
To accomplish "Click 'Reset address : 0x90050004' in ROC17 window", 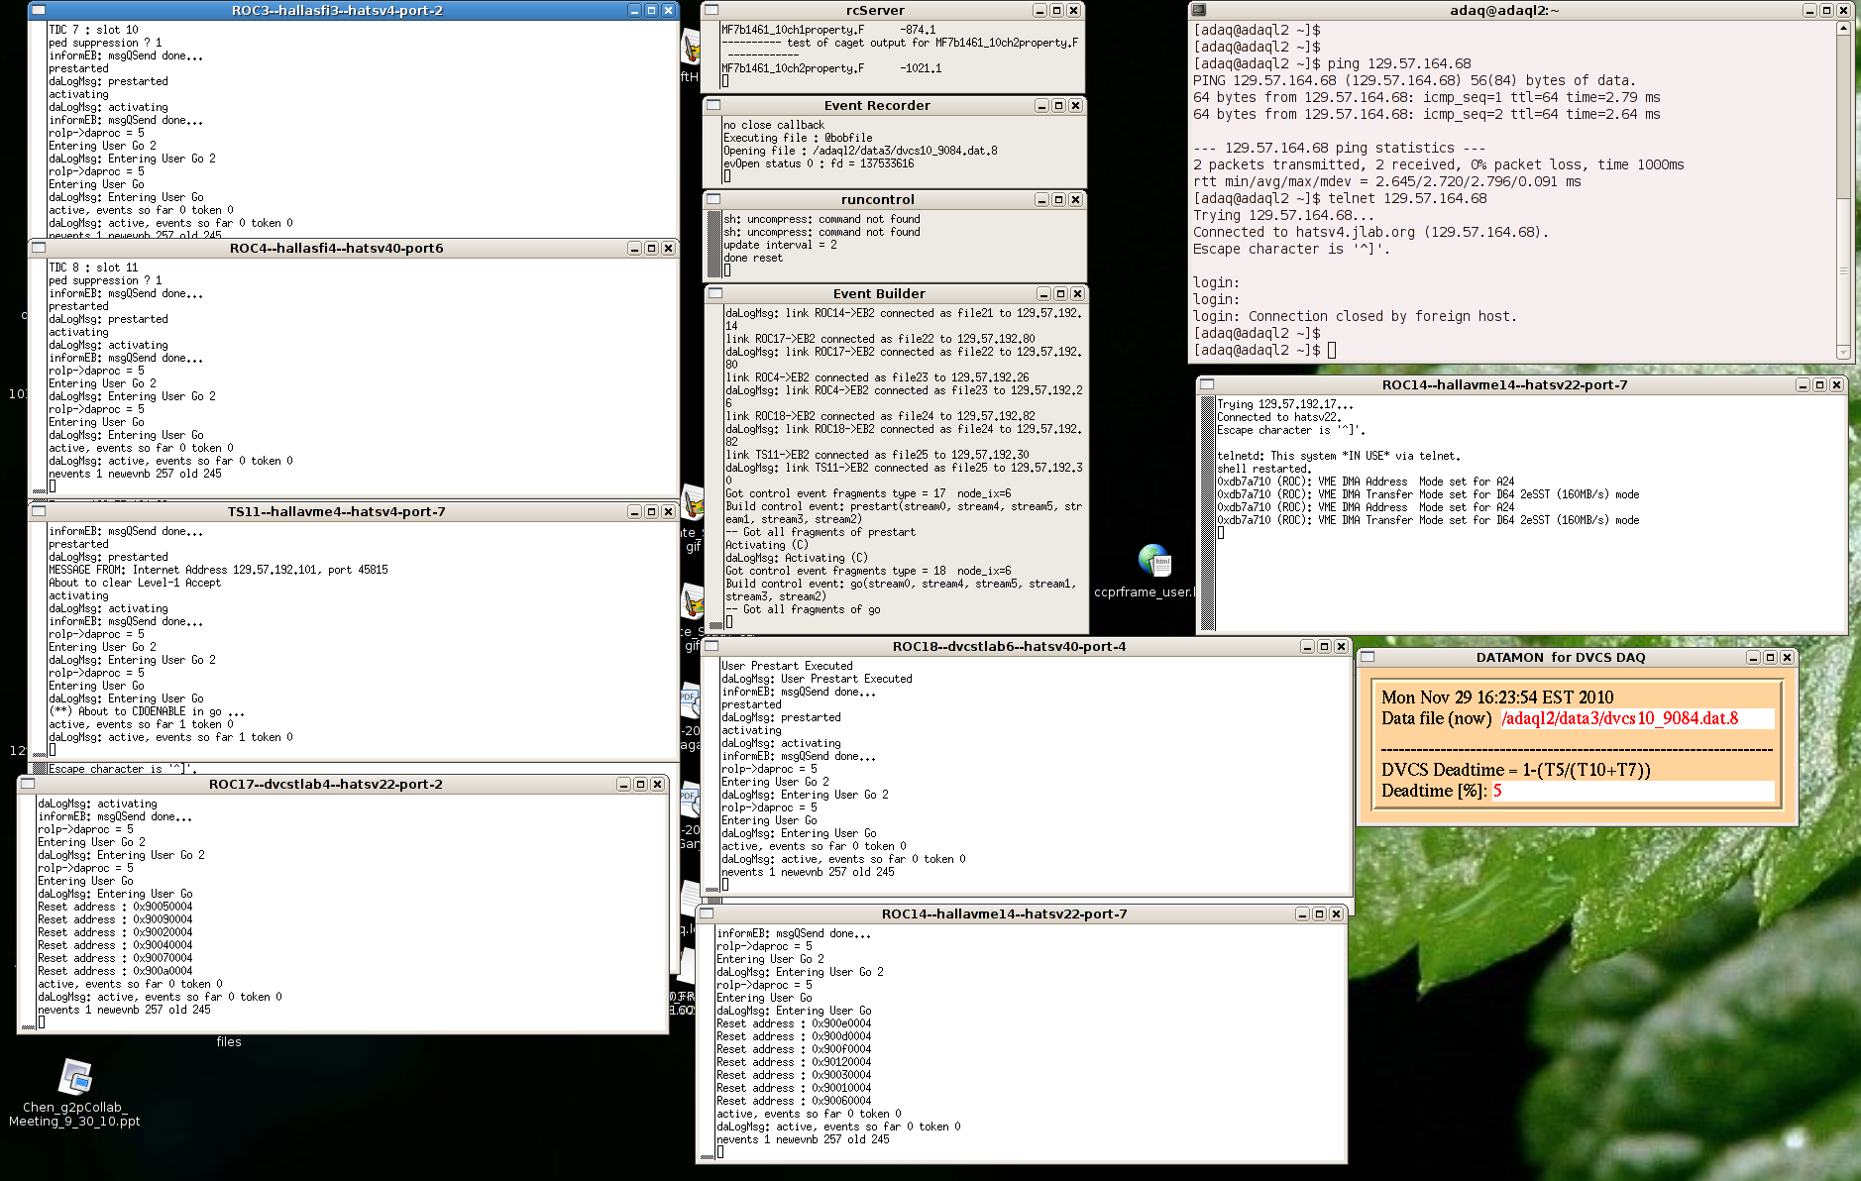I will pos(115,907).
